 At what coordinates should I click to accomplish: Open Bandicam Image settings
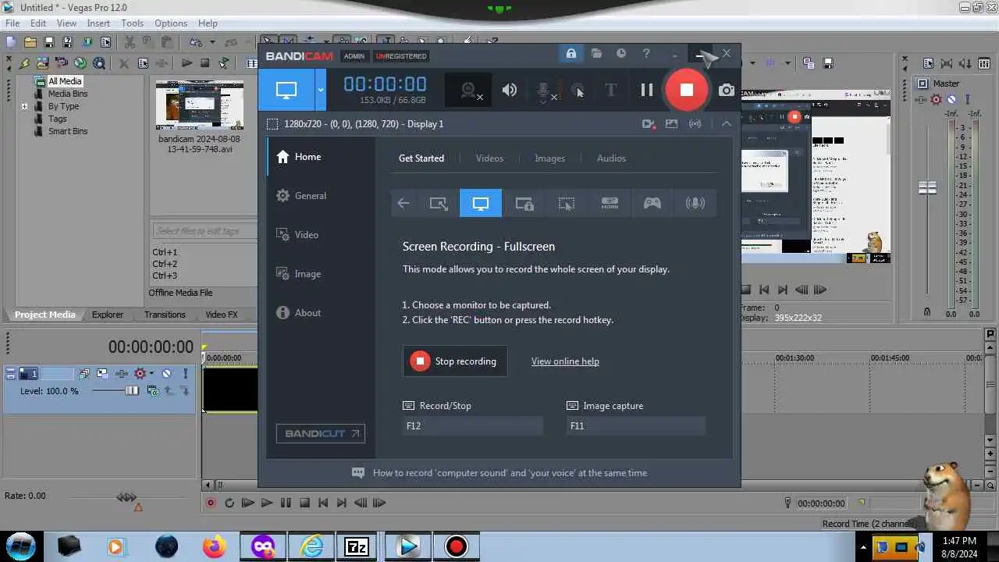[320, 274]
